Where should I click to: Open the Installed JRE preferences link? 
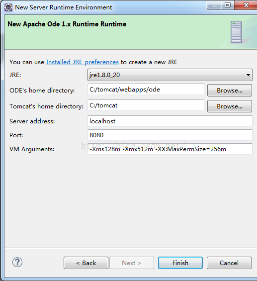83,62
